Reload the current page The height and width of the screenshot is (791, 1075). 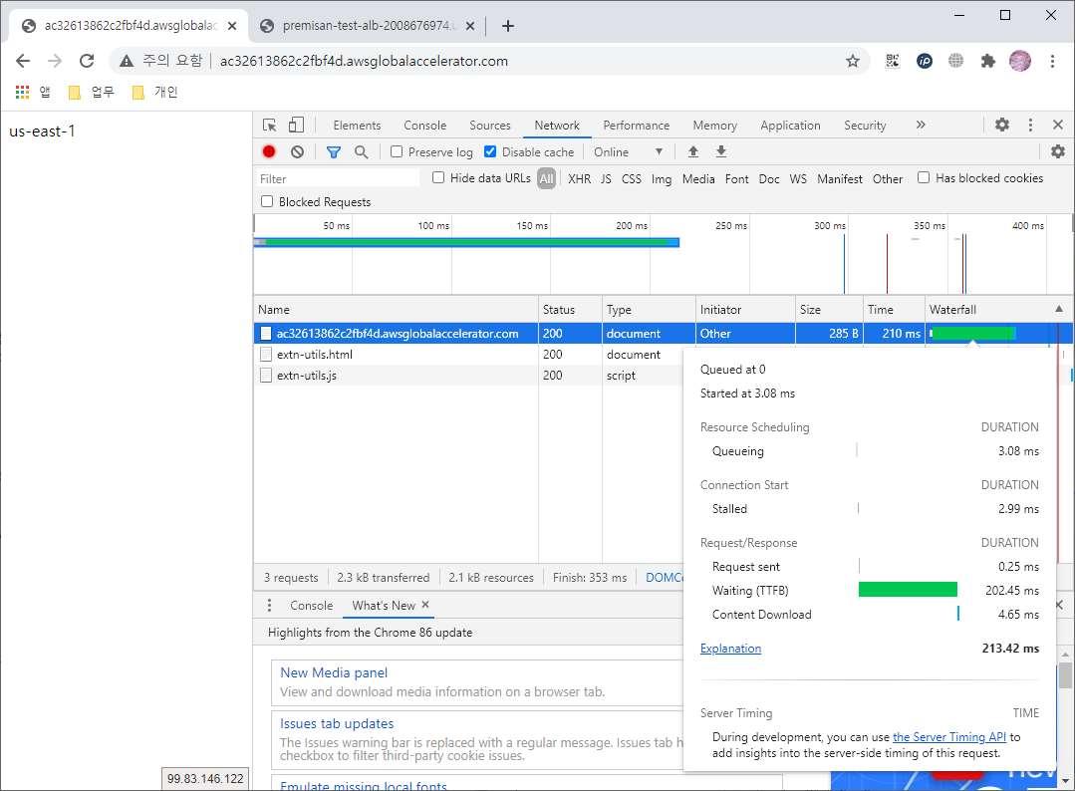(x=87, y=61)
